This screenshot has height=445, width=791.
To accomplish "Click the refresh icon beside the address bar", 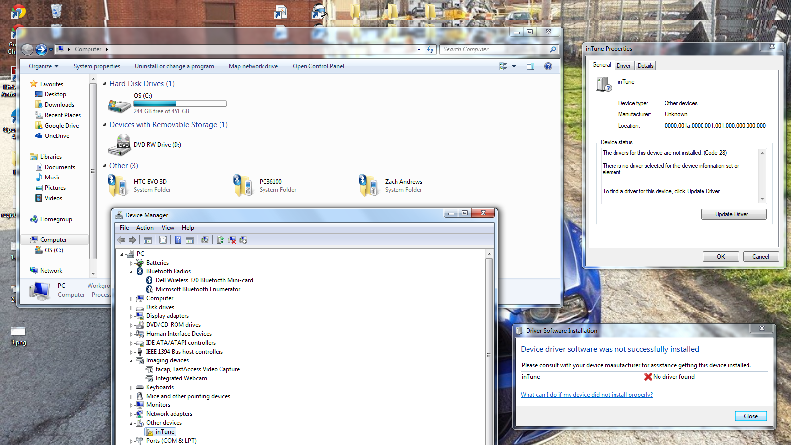I will (430, 49).
